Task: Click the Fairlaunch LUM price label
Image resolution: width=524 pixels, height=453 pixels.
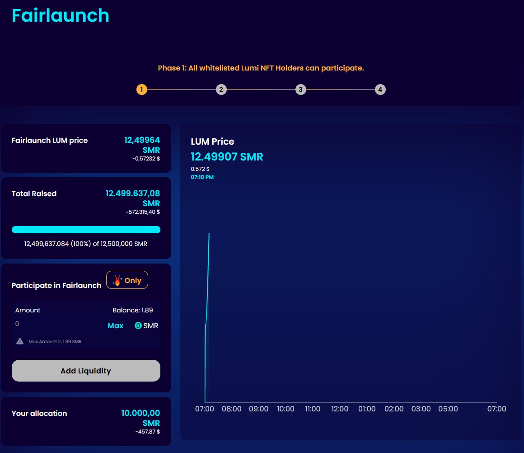Action: click(50, 140)
